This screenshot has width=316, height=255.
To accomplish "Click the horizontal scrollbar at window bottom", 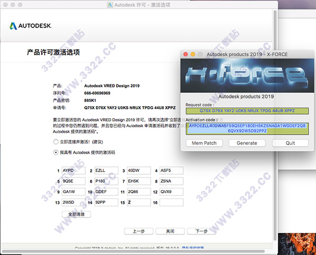I will tap(133, 251).
